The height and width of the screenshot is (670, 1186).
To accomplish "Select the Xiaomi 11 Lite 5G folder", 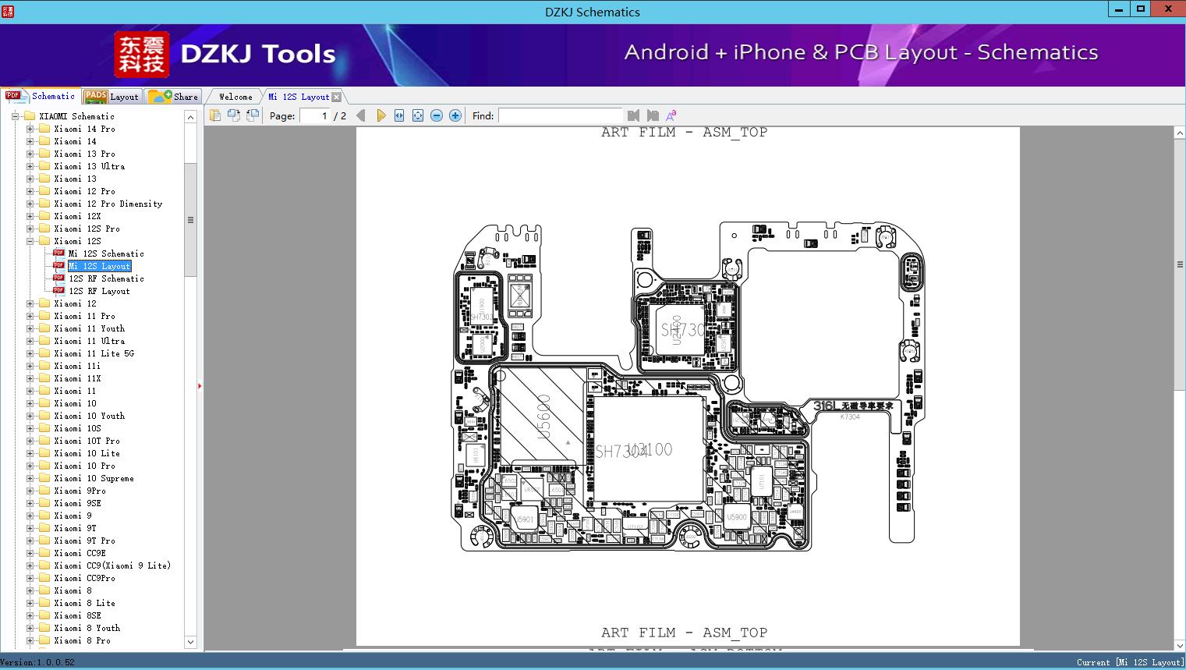I will pos(94,353).
